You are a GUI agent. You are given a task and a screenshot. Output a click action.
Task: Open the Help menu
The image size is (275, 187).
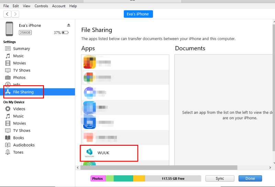pyautogui.click(x=73, y=6)
